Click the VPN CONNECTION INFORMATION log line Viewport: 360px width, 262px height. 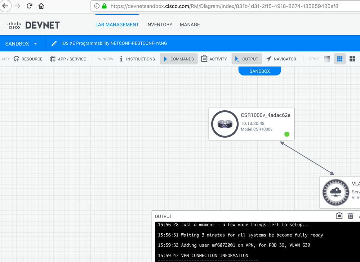pos(203,256)
